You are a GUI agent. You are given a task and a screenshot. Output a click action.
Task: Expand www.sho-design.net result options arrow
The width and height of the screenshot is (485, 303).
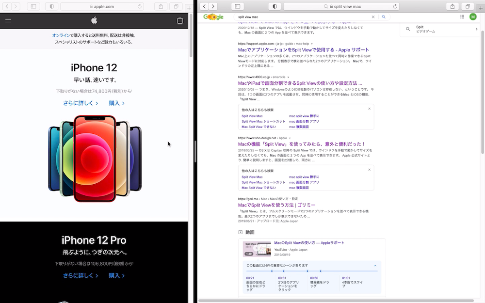click(x=290, y=138)
